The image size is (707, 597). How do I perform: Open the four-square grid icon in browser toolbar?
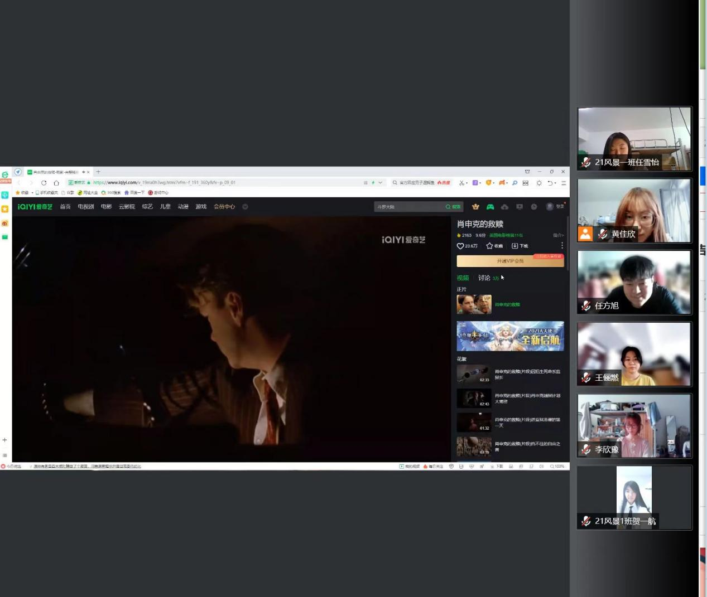pos(525,183)
